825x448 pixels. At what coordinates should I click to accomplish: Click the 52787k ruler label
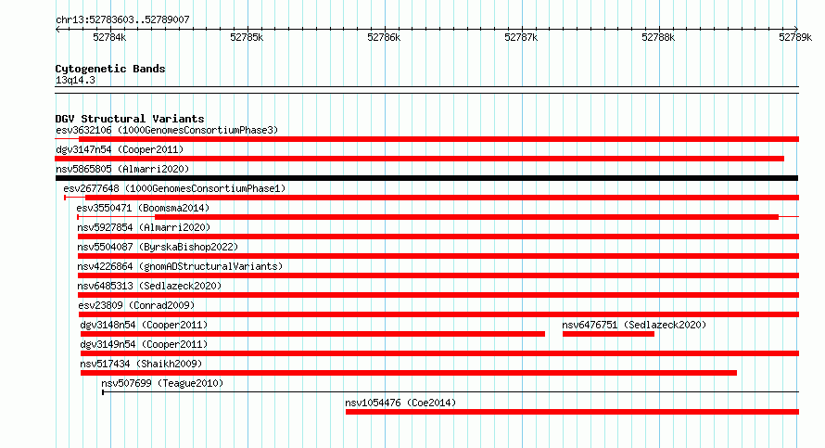pyautogui.click(x=521, y=37)
